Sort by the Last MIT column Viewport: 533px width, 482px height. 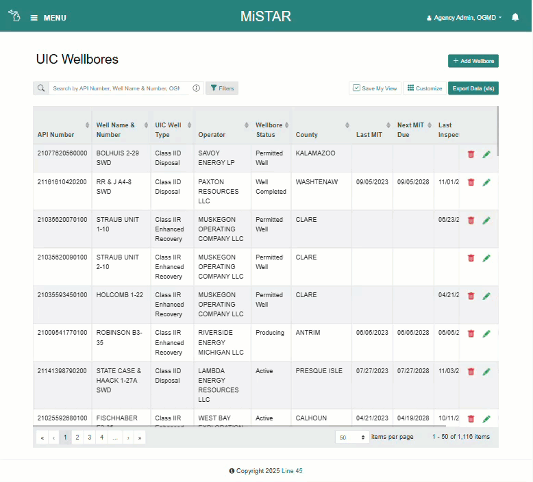tap(388, 125)
